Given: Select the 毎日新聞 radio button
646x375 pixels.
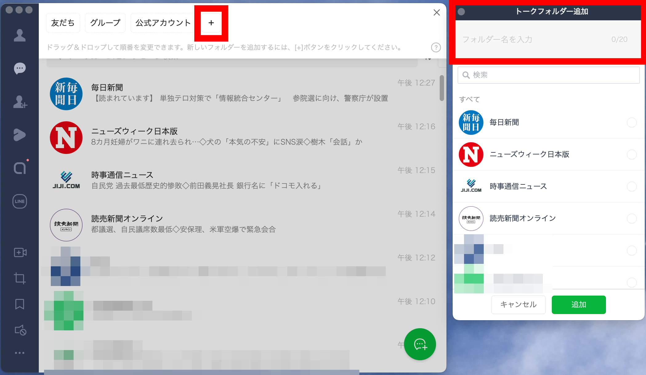Looking at the screenshot, I should click(x=632, y=123).
